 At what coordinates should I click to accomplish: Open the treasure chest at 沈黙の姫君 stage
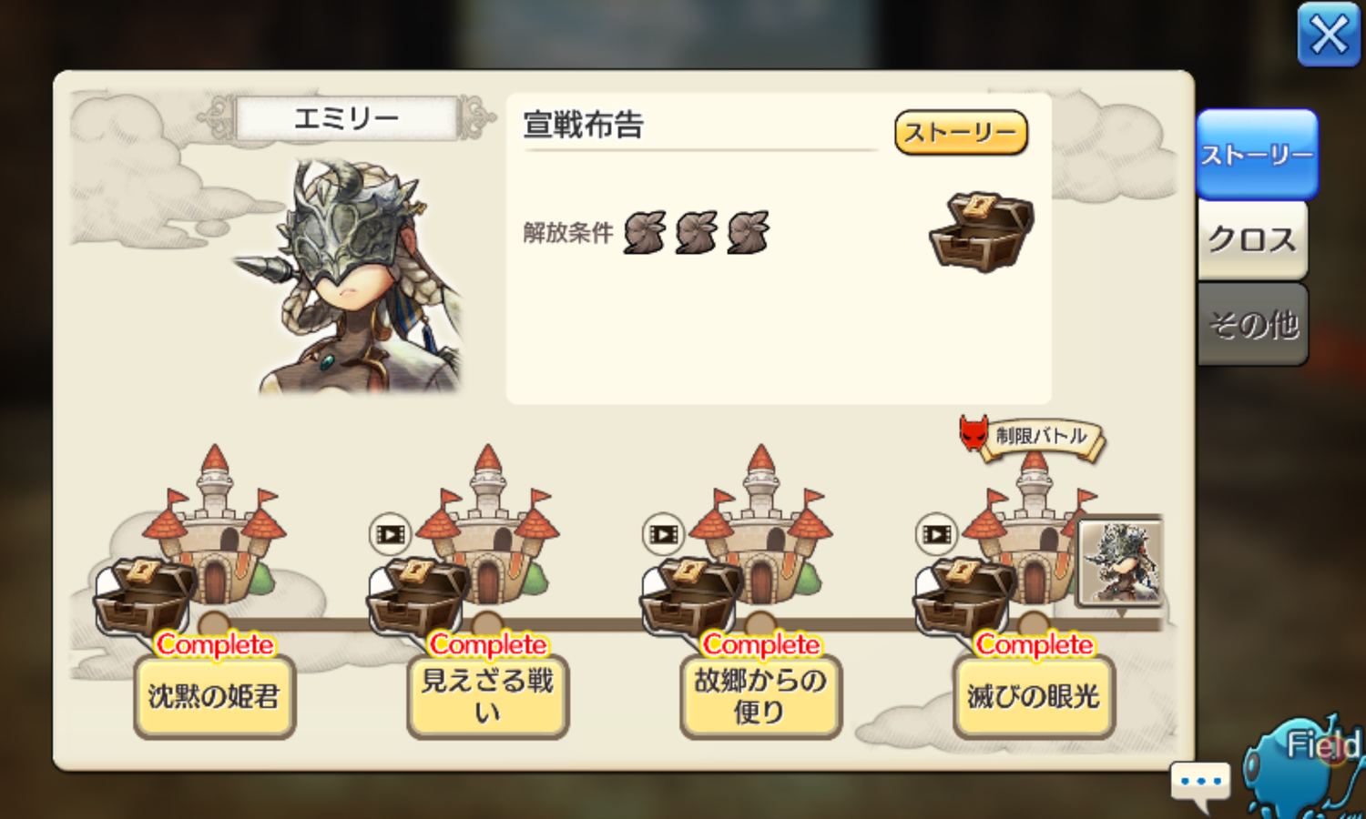pos(144,596)
